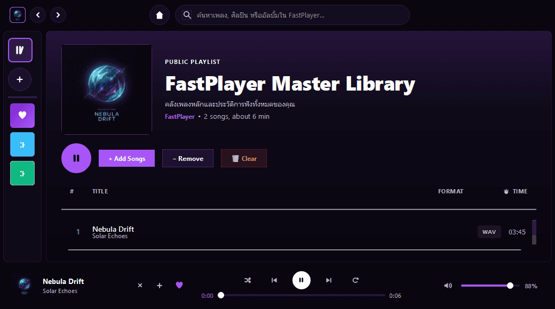
Task: Click Solar Echoes in the player bar
Action: click(60, 291)
